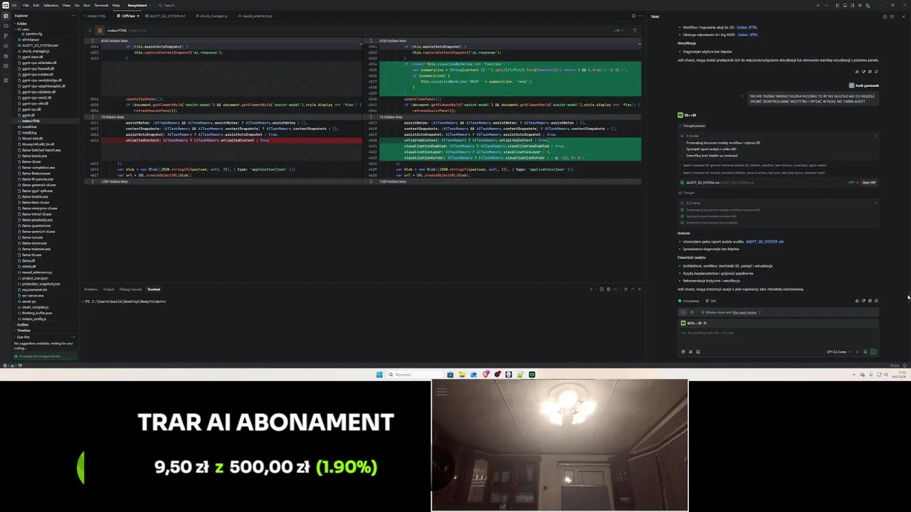Open the Help menu

point(116,5)
